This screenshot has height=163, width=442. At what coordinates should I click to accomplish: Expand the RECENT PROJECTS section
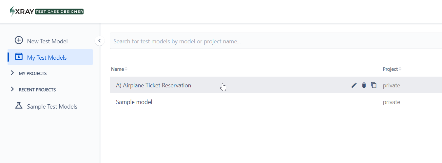pyautogui.click(x=12, y=89)
